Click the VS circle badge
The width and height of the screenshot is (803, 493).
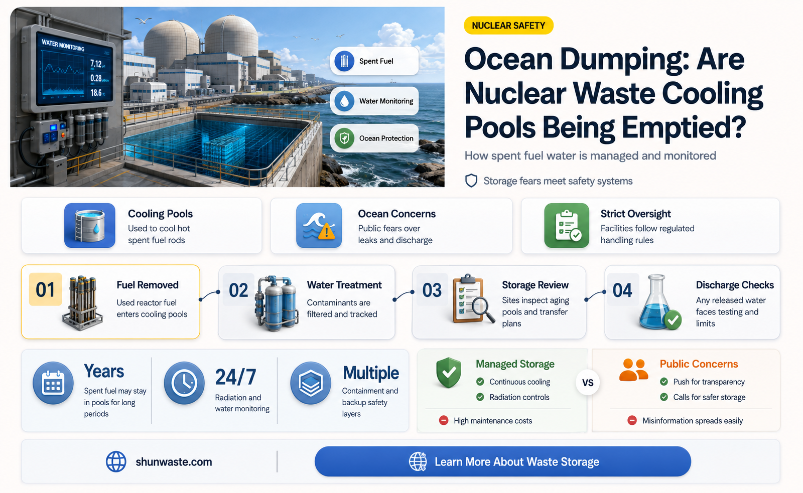tap(588, 383)
